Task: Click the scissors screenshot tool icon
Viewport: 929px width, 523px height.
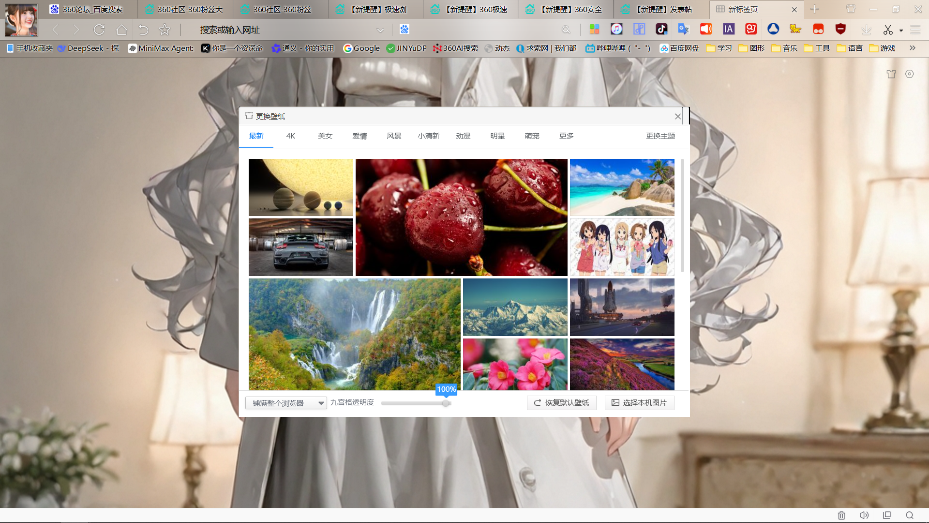Action: (888, 30)
